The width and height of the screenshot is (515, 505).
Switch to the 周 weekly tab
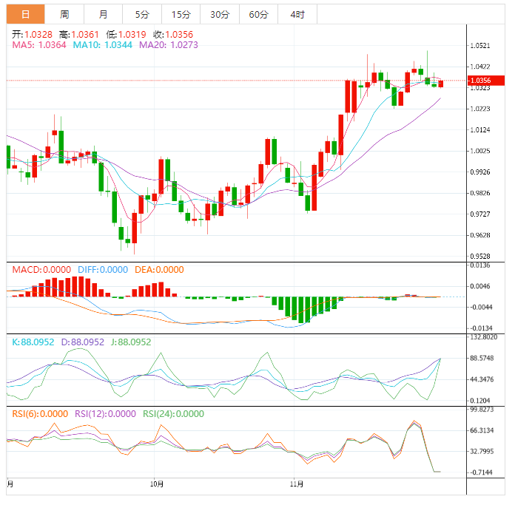click(x=64, y=15)
